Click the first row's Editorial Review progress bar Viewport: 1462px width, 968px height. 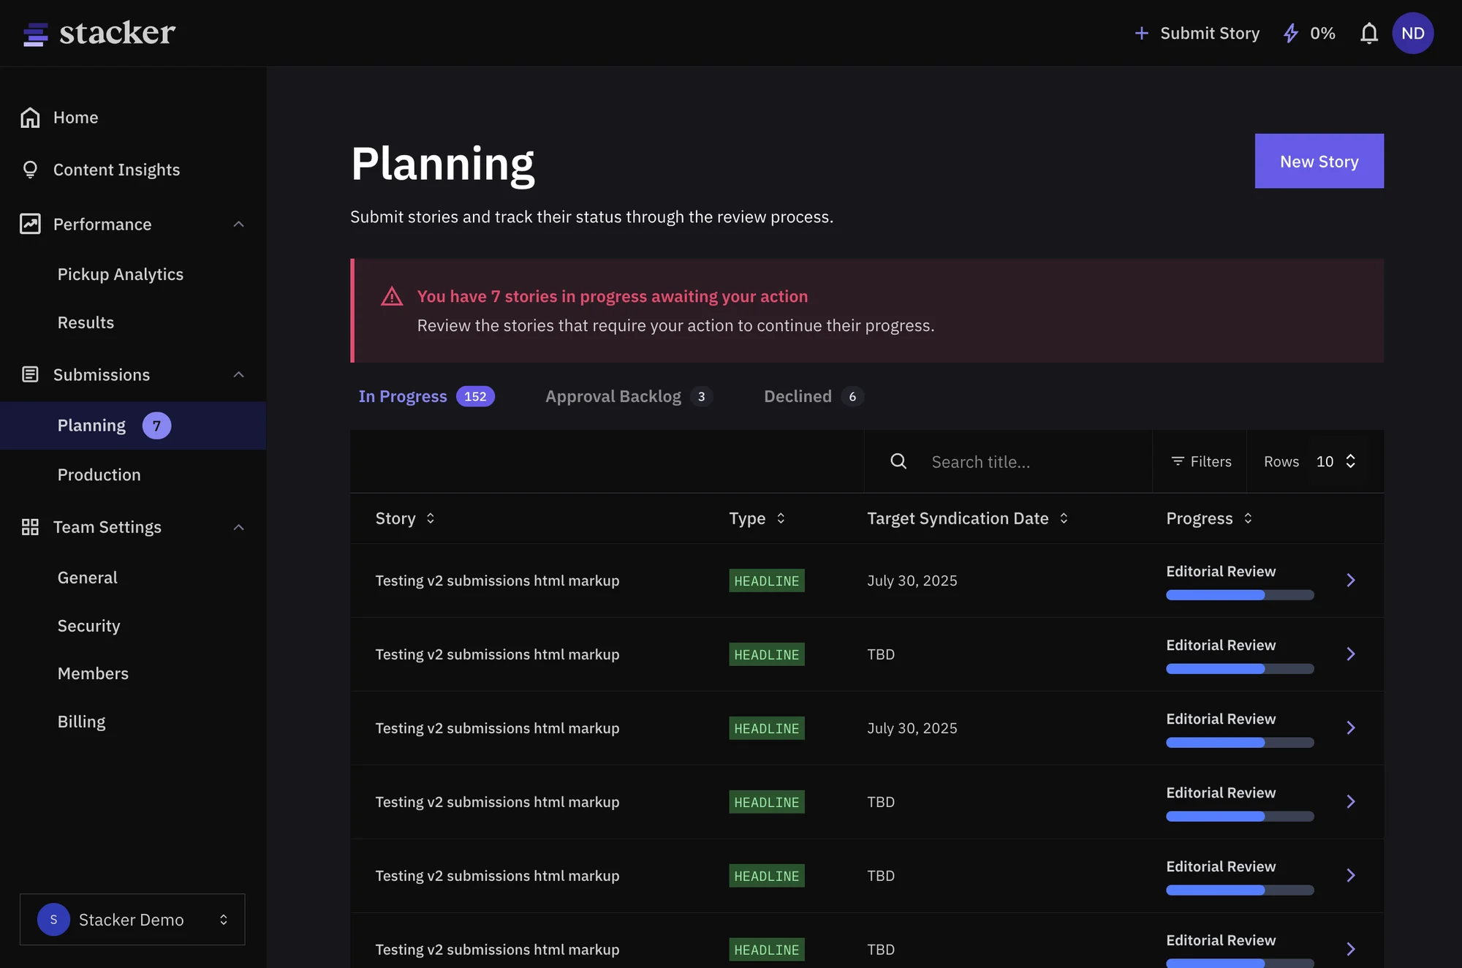(1240, 595)
